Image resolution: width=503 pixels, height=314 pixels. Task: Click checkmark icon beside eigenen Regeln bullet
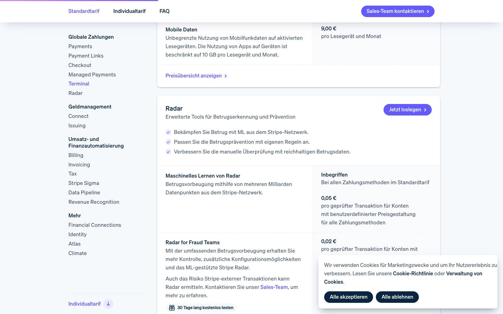[x=168, y=142]
